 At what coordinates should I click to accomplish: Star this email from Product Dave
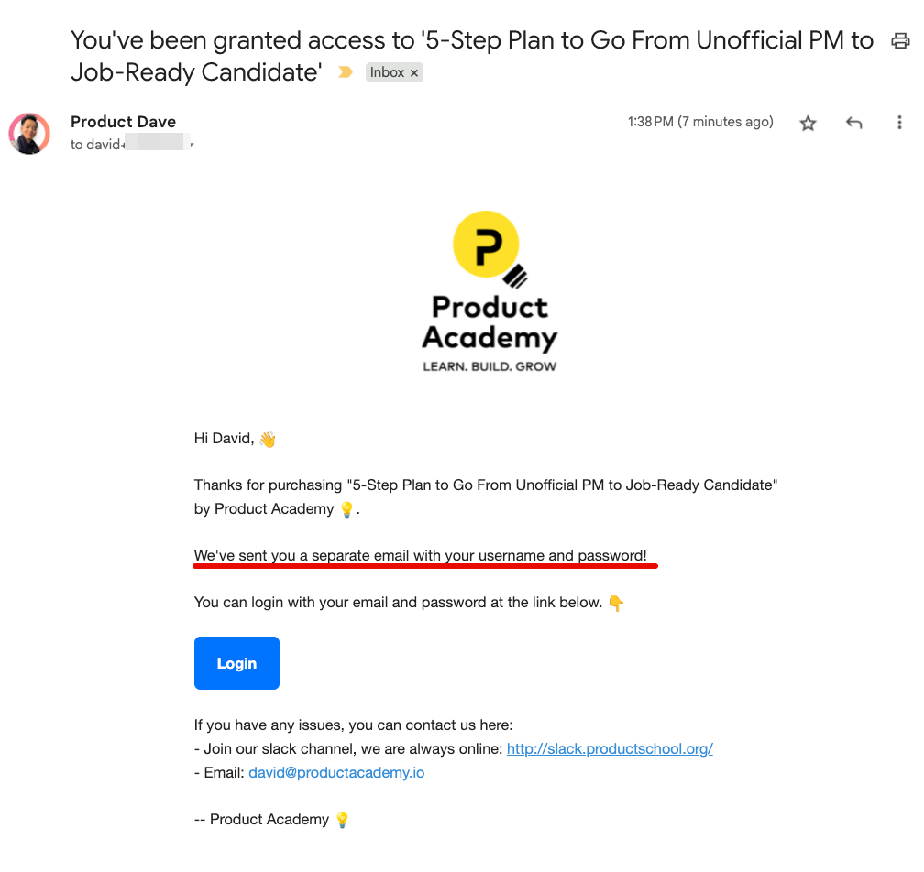click(x=808, y=123)
